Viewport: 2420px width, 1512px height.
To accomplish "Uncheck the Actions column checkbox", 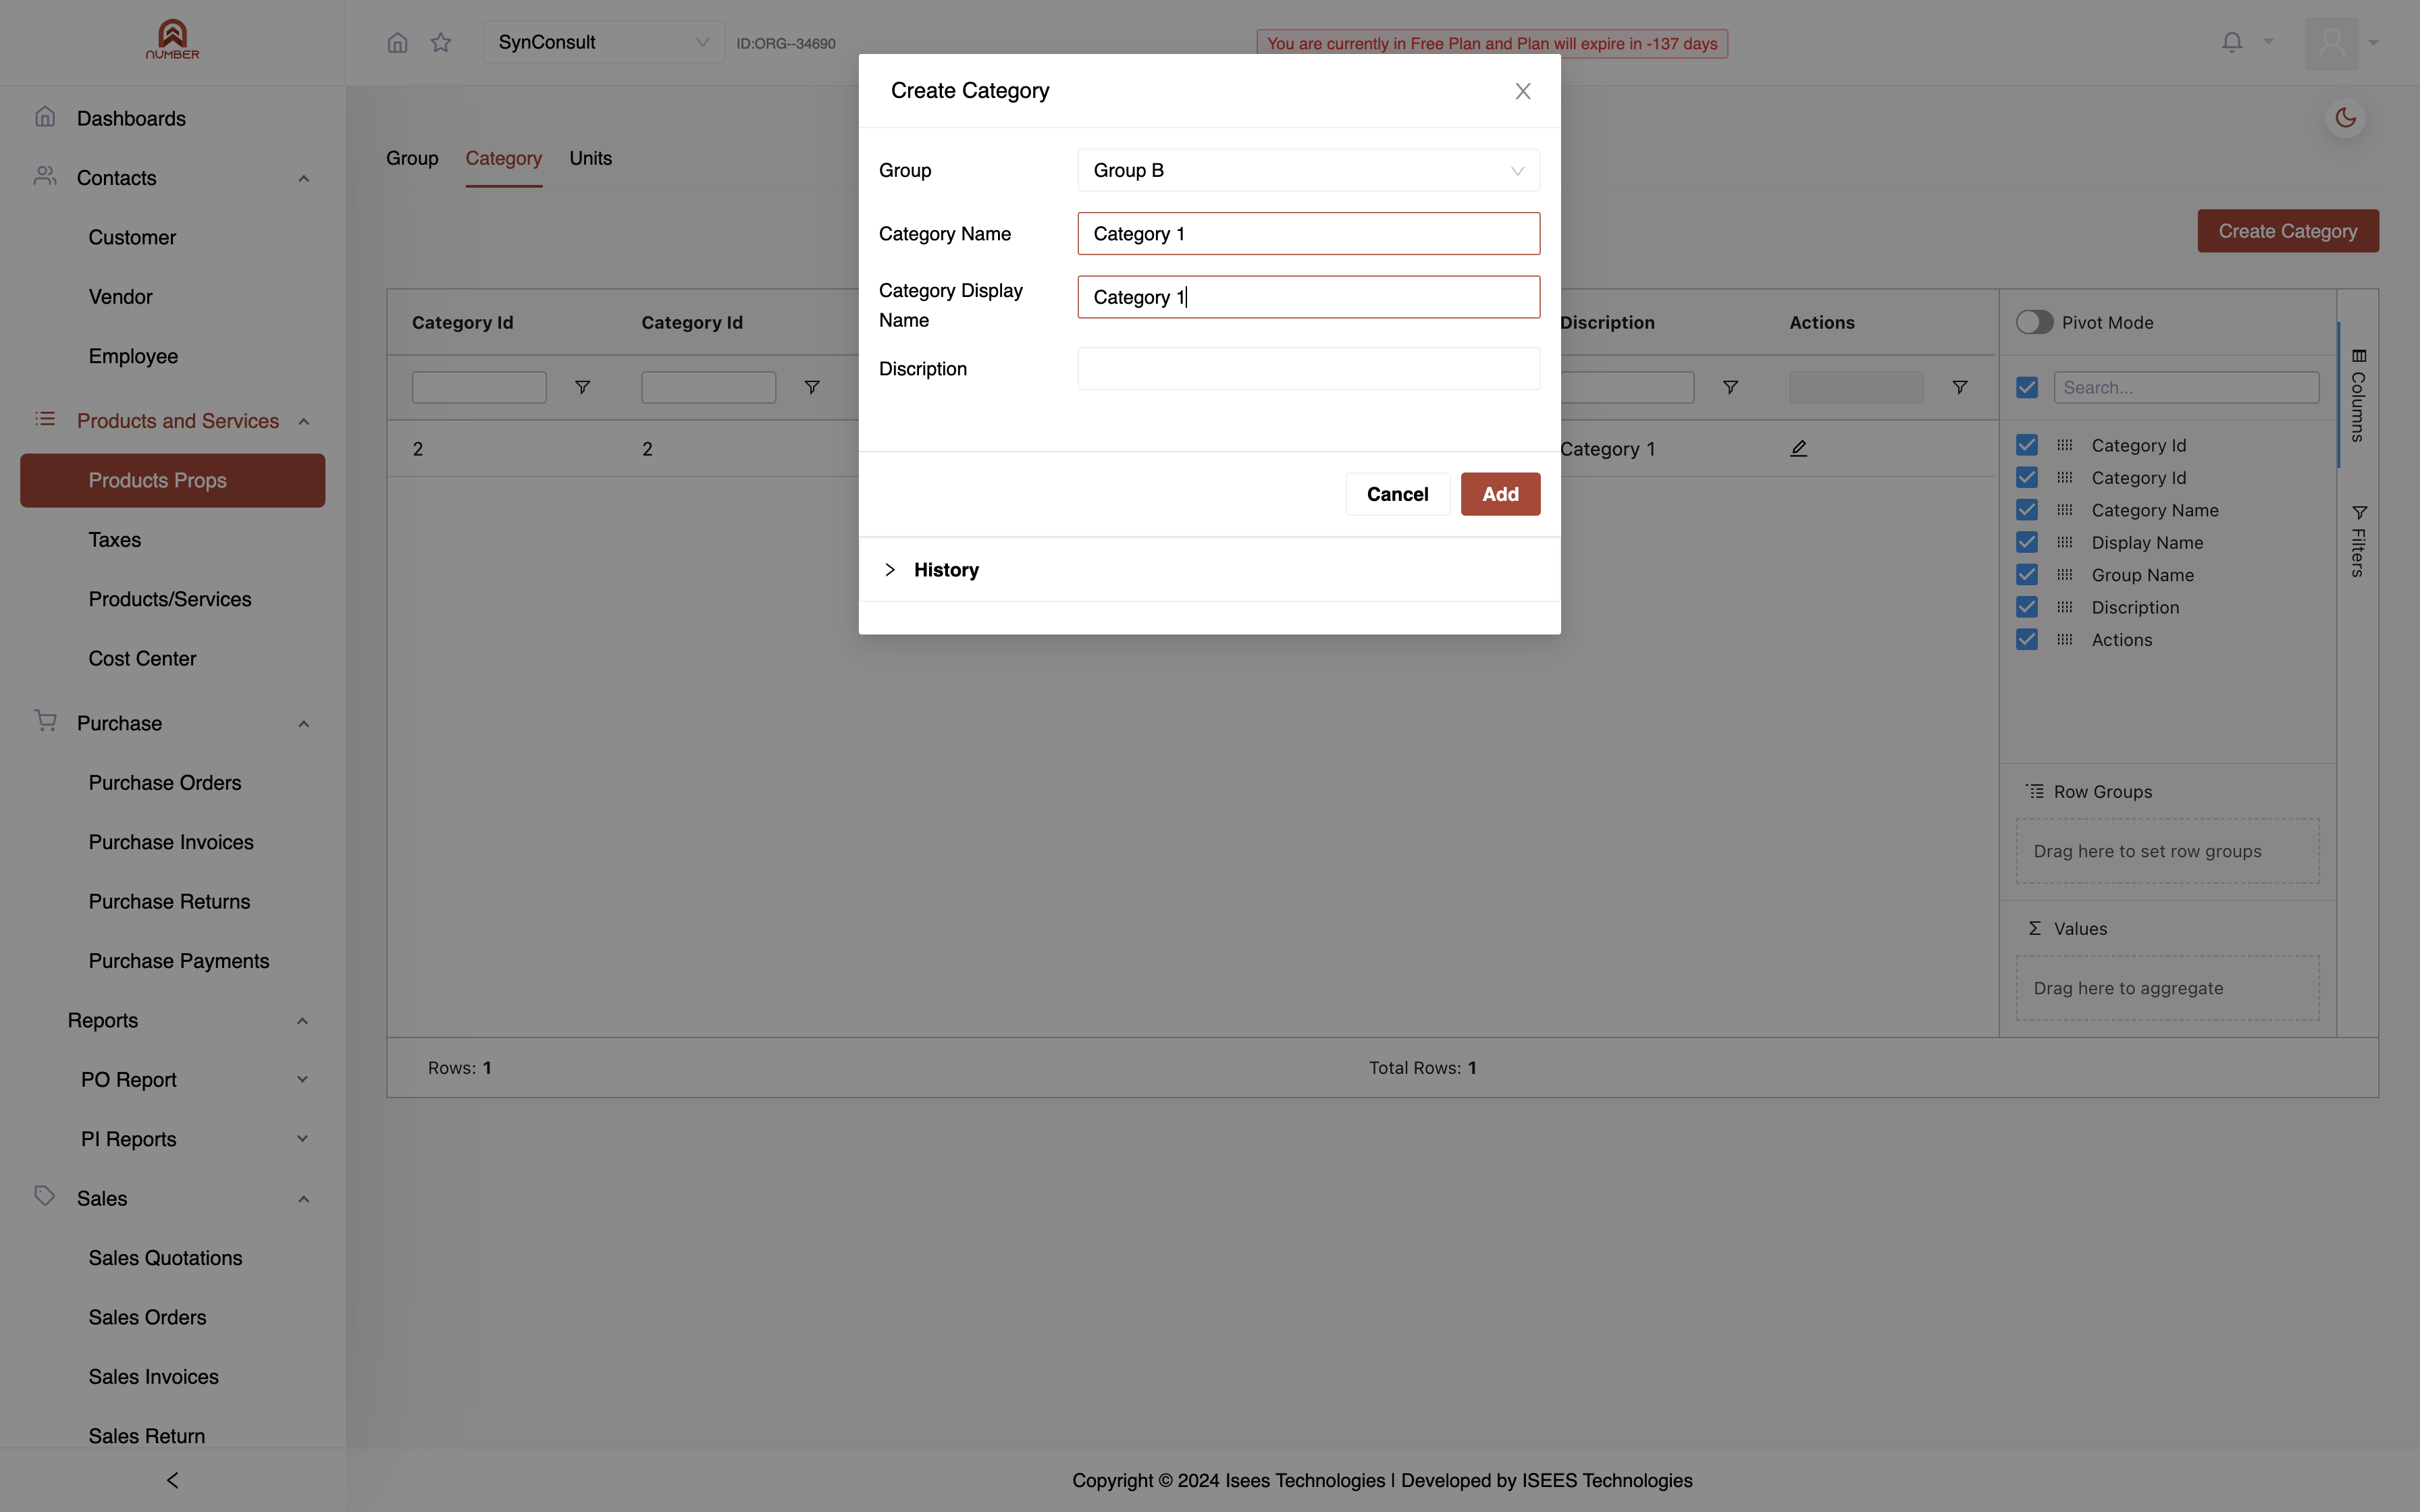I will (x=2027, y=639).
